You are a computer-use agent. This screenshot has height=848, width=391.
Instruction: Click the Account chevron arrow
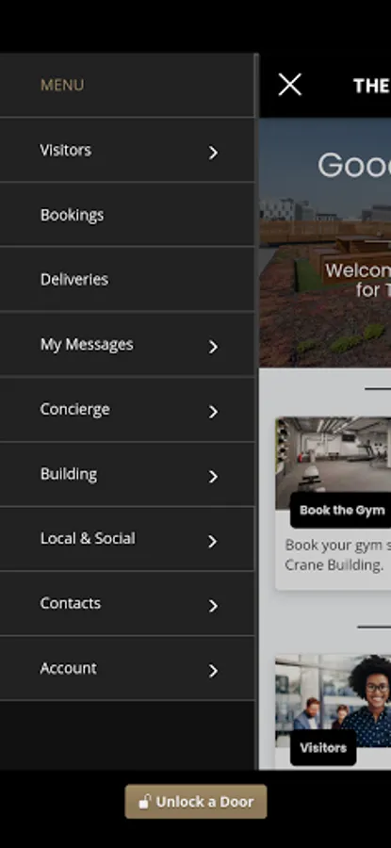pyautogui.click(x=213, y=671)
